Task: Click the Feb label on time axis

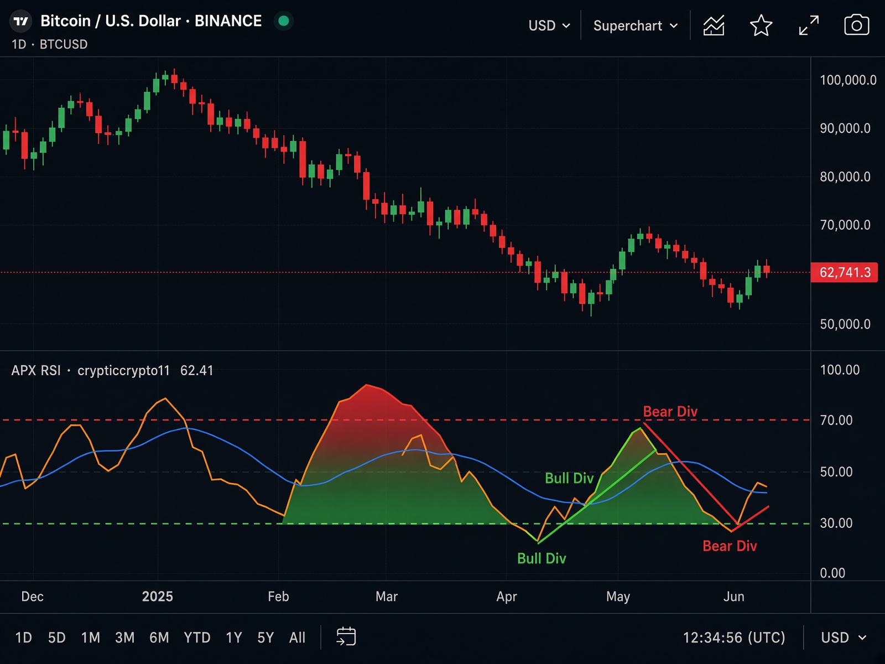Action: point(278,596)
